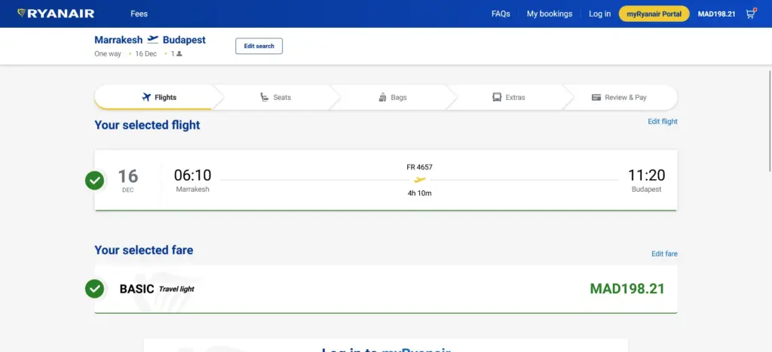Click the 16 Dec search date
This screenshot has width=772, height=352.
146,54
